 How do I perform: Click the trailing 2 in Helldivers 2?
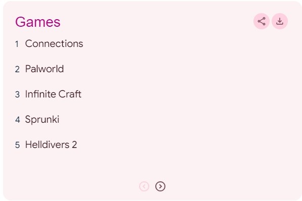(x=74, y=144)
